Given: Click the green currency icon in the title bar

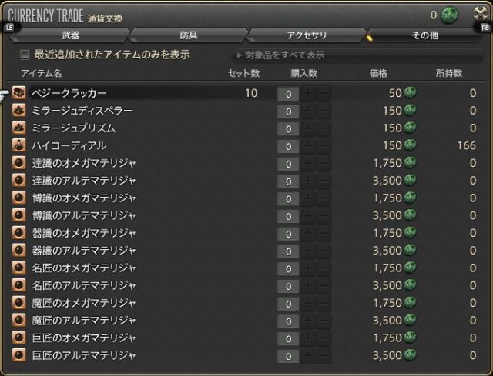Looking at the screenshot, I should click(451, 15).
